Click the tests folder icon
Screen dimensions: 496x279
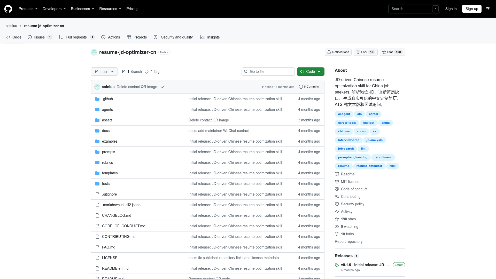click(97, 184)
